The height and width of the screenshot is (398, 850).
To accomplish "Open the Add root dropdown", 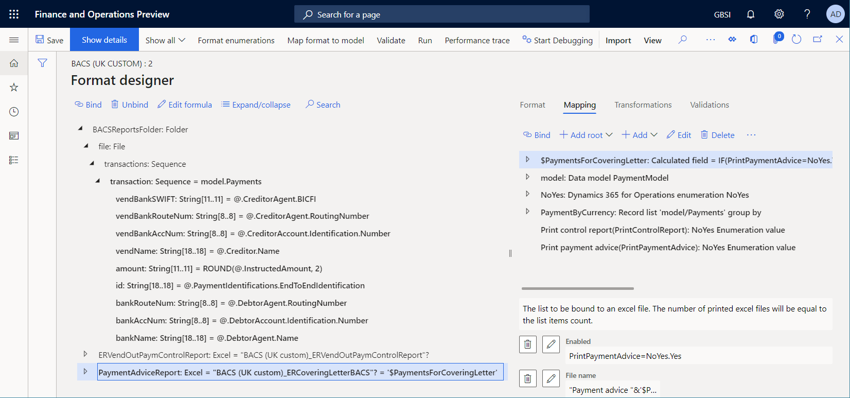I will [x=586, y=135].
